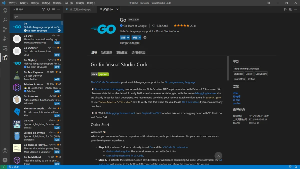This screenshot has height=169, width=300.
Task: Open the feedback icon in status bar
Action: 290,167
